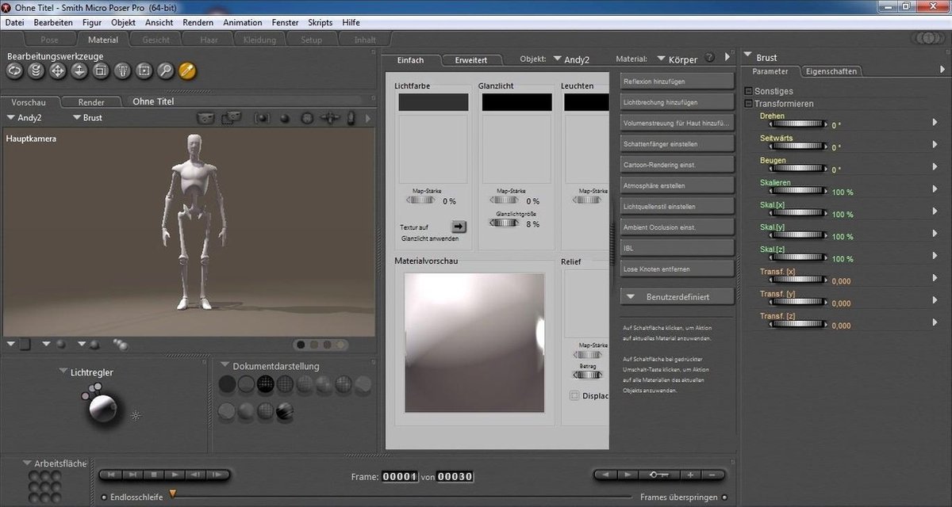Click the Glanzlichtgröße dial slider

(x=505, y=223)
